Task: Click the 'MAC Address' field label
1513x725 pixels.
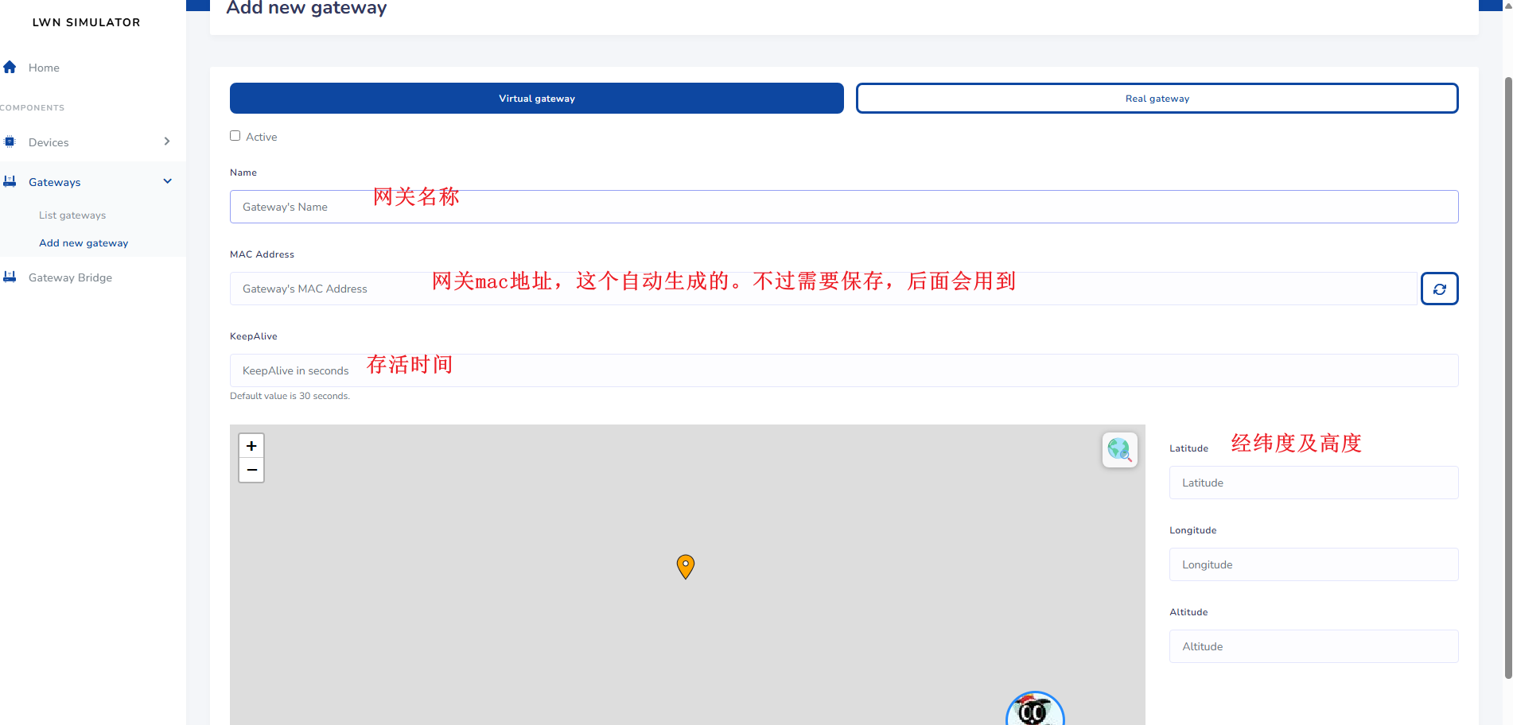Action: (262, 254)
